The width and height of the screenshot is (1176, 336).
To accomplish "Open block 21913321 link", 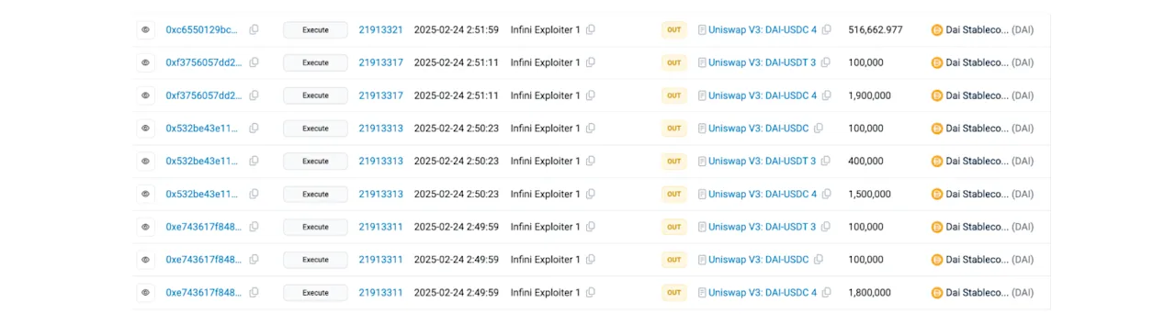I will click(x=380, y=29).
